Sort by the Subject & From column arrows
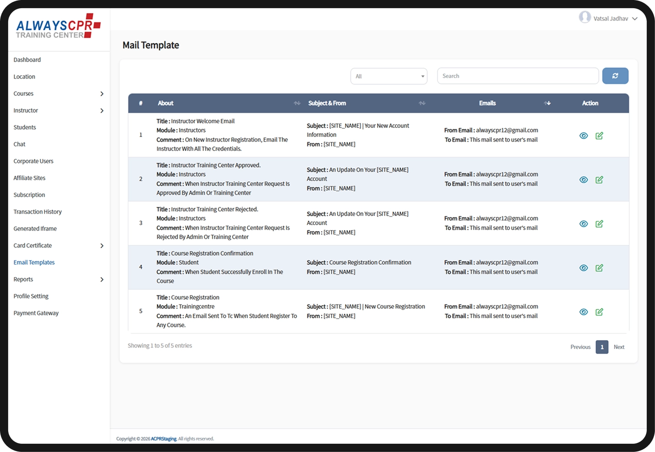The height and width of the screenshot is (452, 655). (x=422, y=103)
